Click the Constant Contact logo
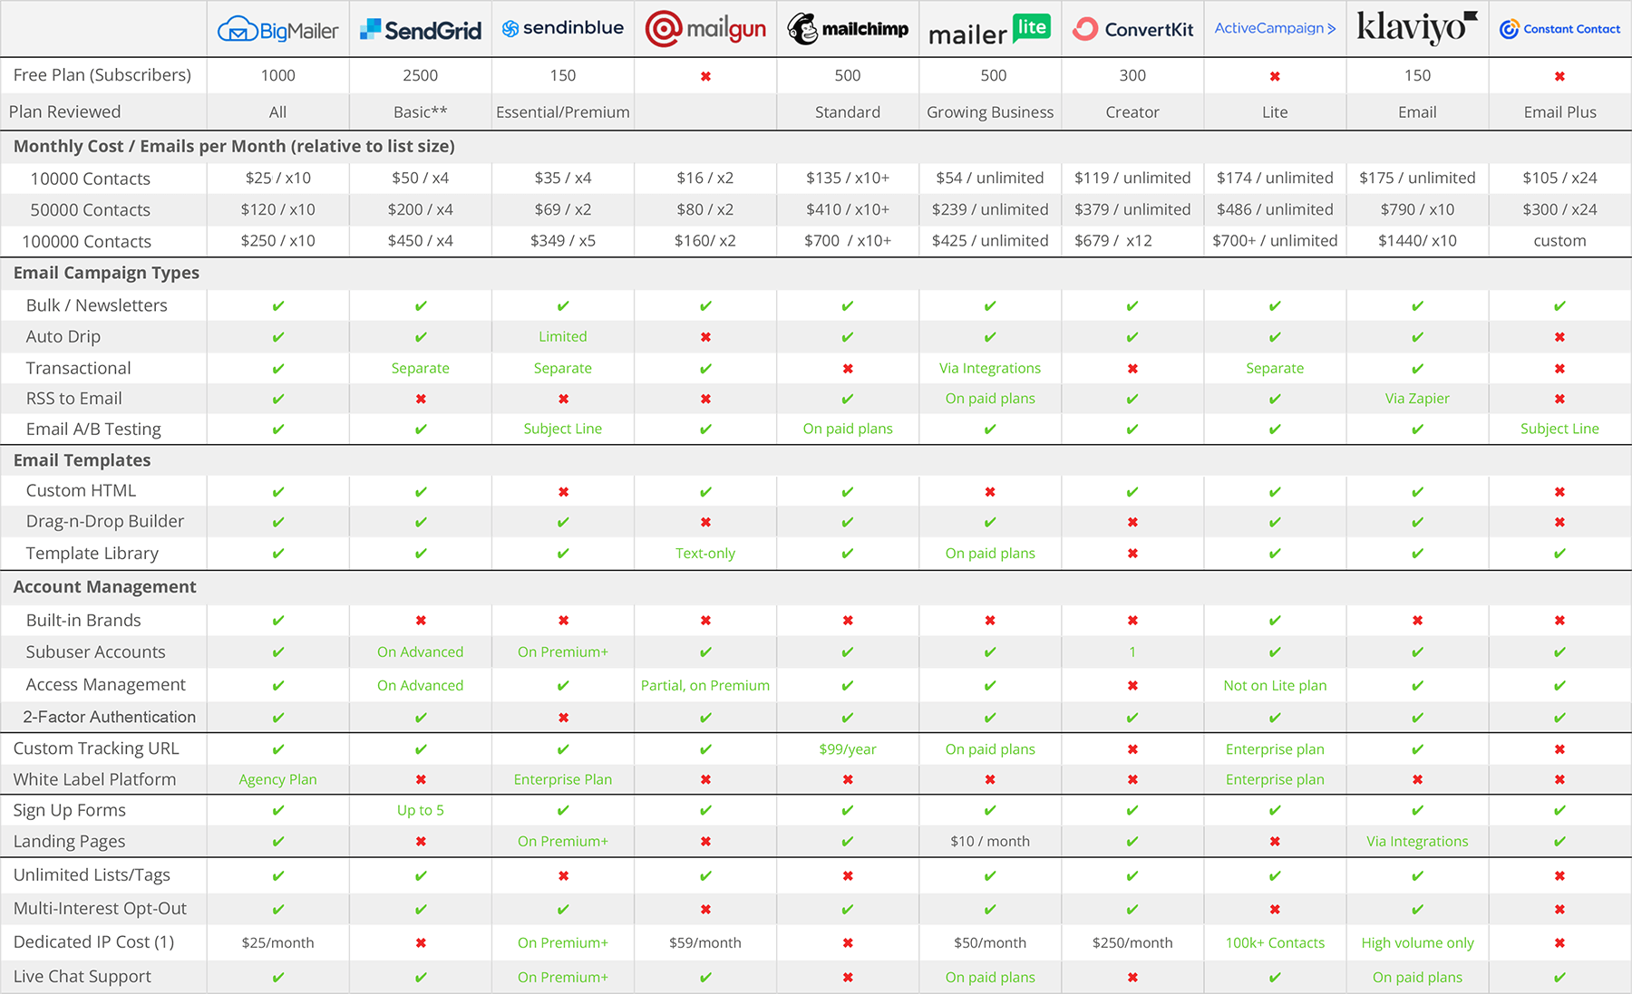Image resolution: width=1632 pixels, height=994 pixels. click(x=1559, y=29)
